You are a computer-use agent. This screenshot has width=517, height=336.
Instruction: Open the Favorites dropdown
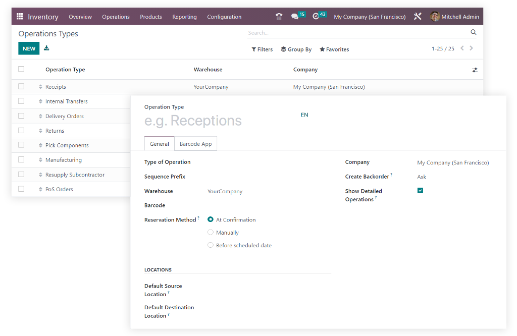(x=333, y=49)
